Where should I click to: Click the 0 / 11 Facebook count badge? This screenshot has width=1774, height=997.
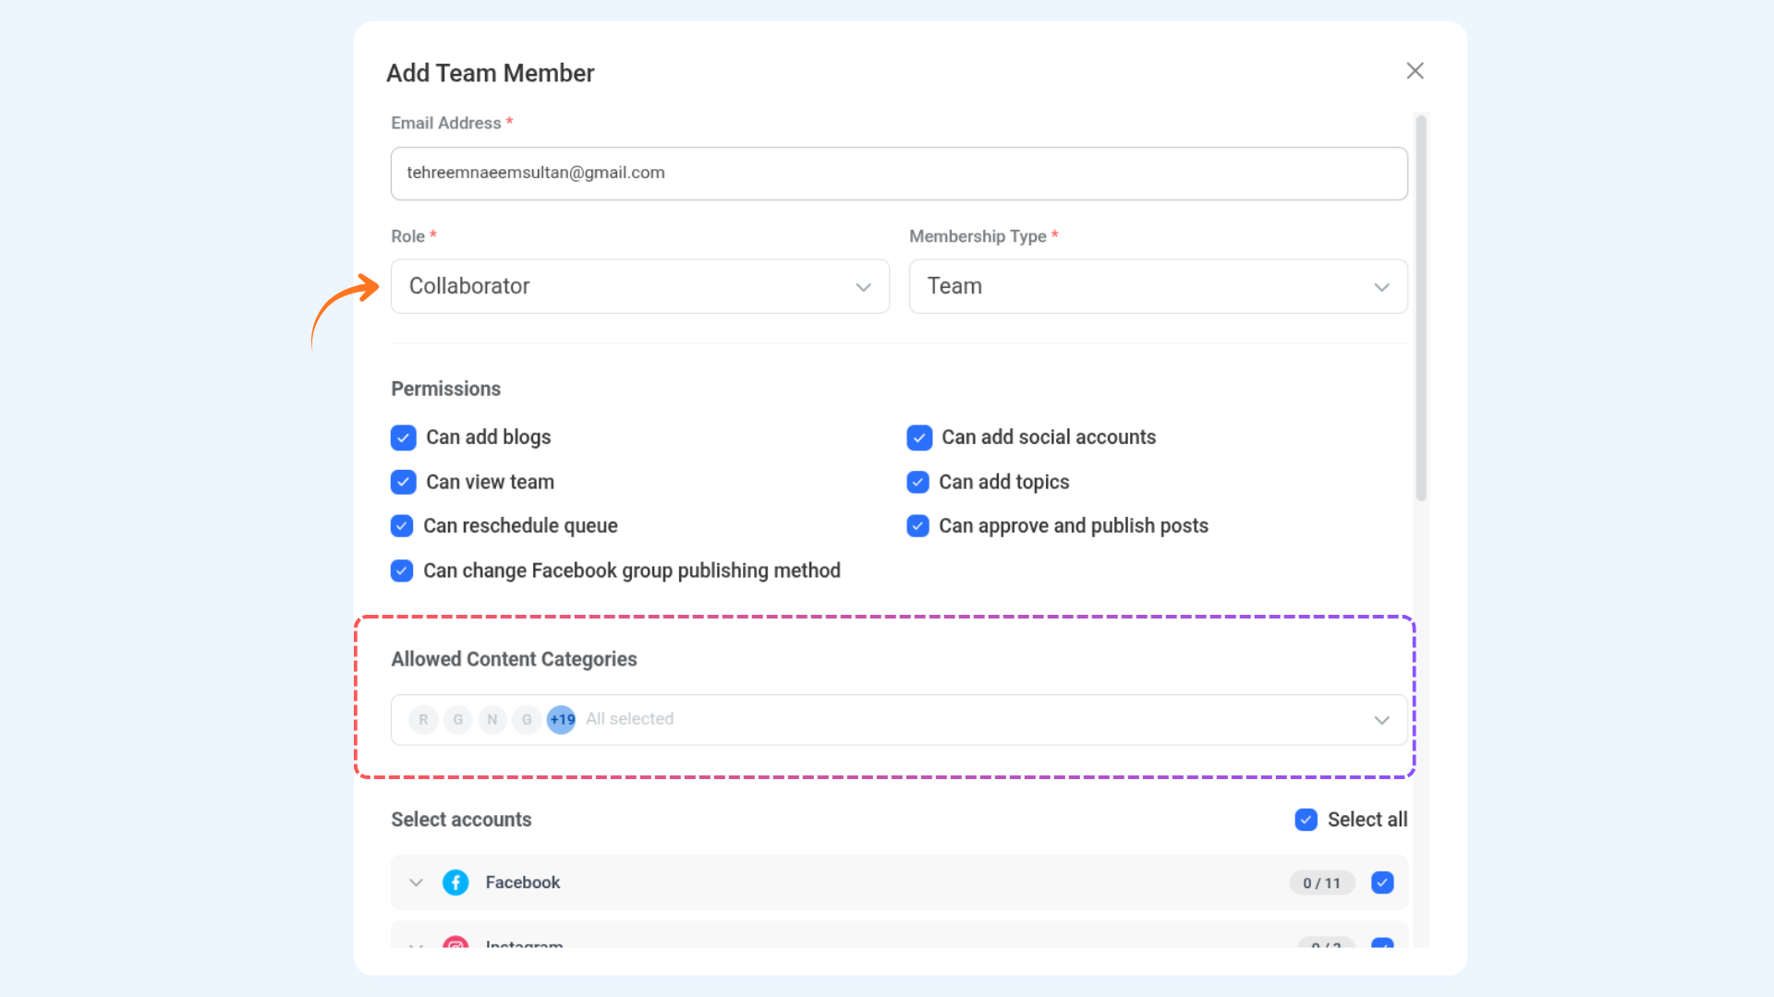click(1321, 883)
